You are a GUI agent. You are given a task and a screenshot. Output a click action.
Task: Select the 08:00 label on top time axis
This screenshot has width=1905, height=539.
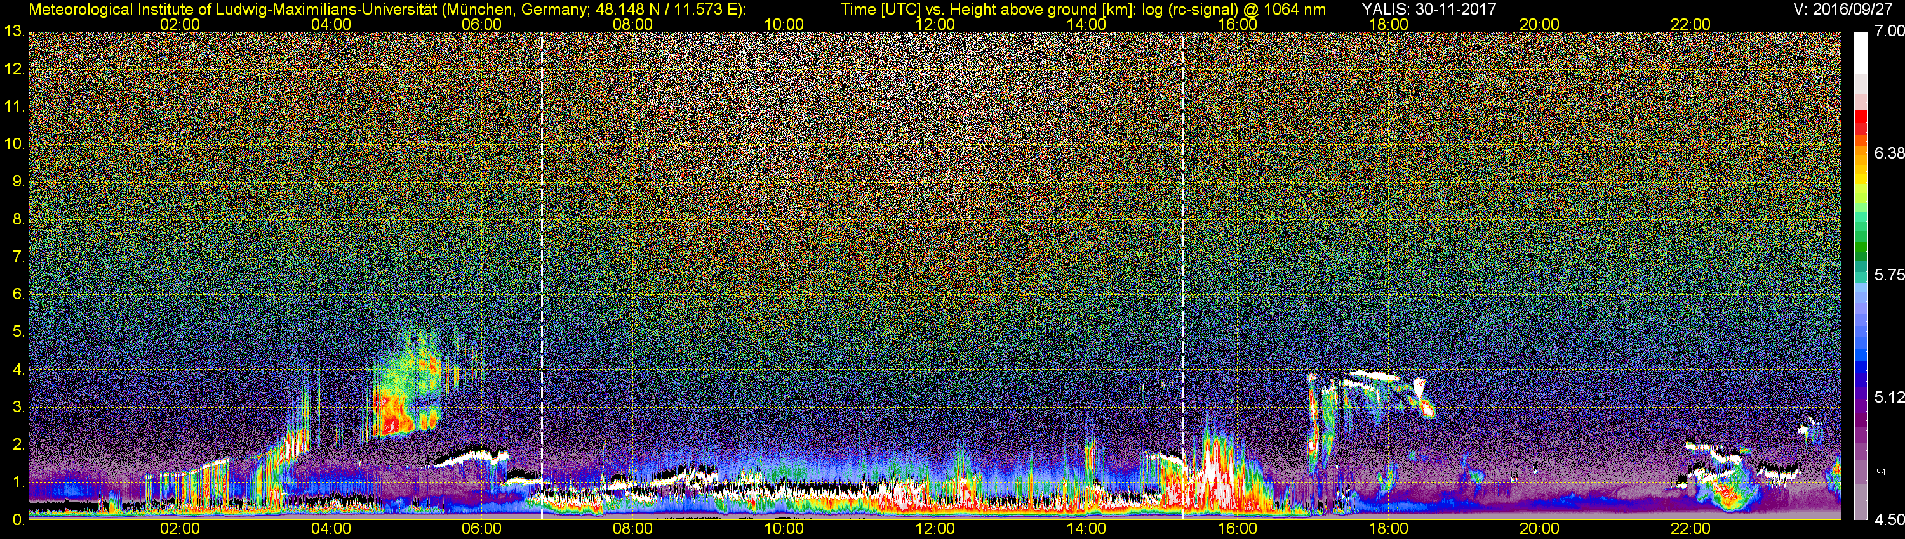[x=632, y=24]
